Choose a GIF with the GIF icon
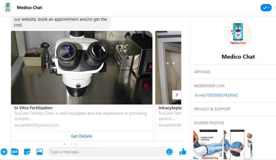Screen dimensions: 276x160 pos(15,152)
